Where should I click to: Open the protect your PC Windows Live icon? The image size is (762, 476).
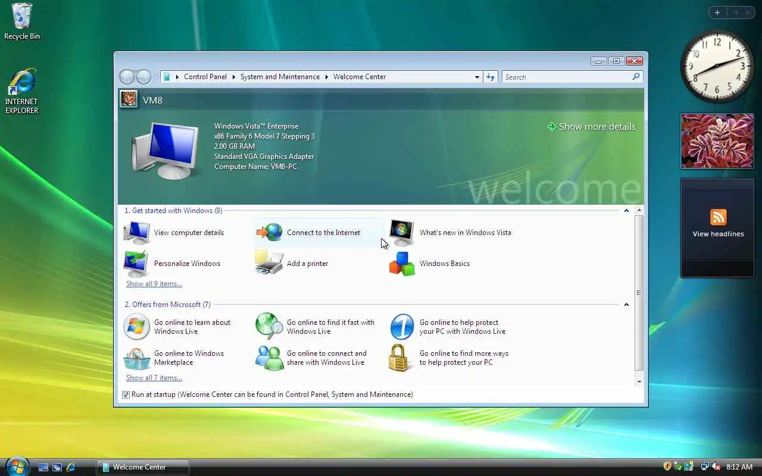click(402, 327)
